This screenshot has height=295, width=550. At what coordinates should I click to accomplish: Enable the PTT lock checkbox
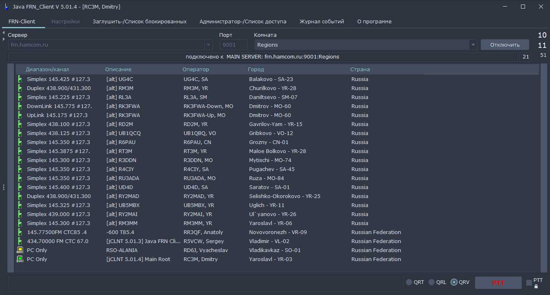(x=529, y=283)
